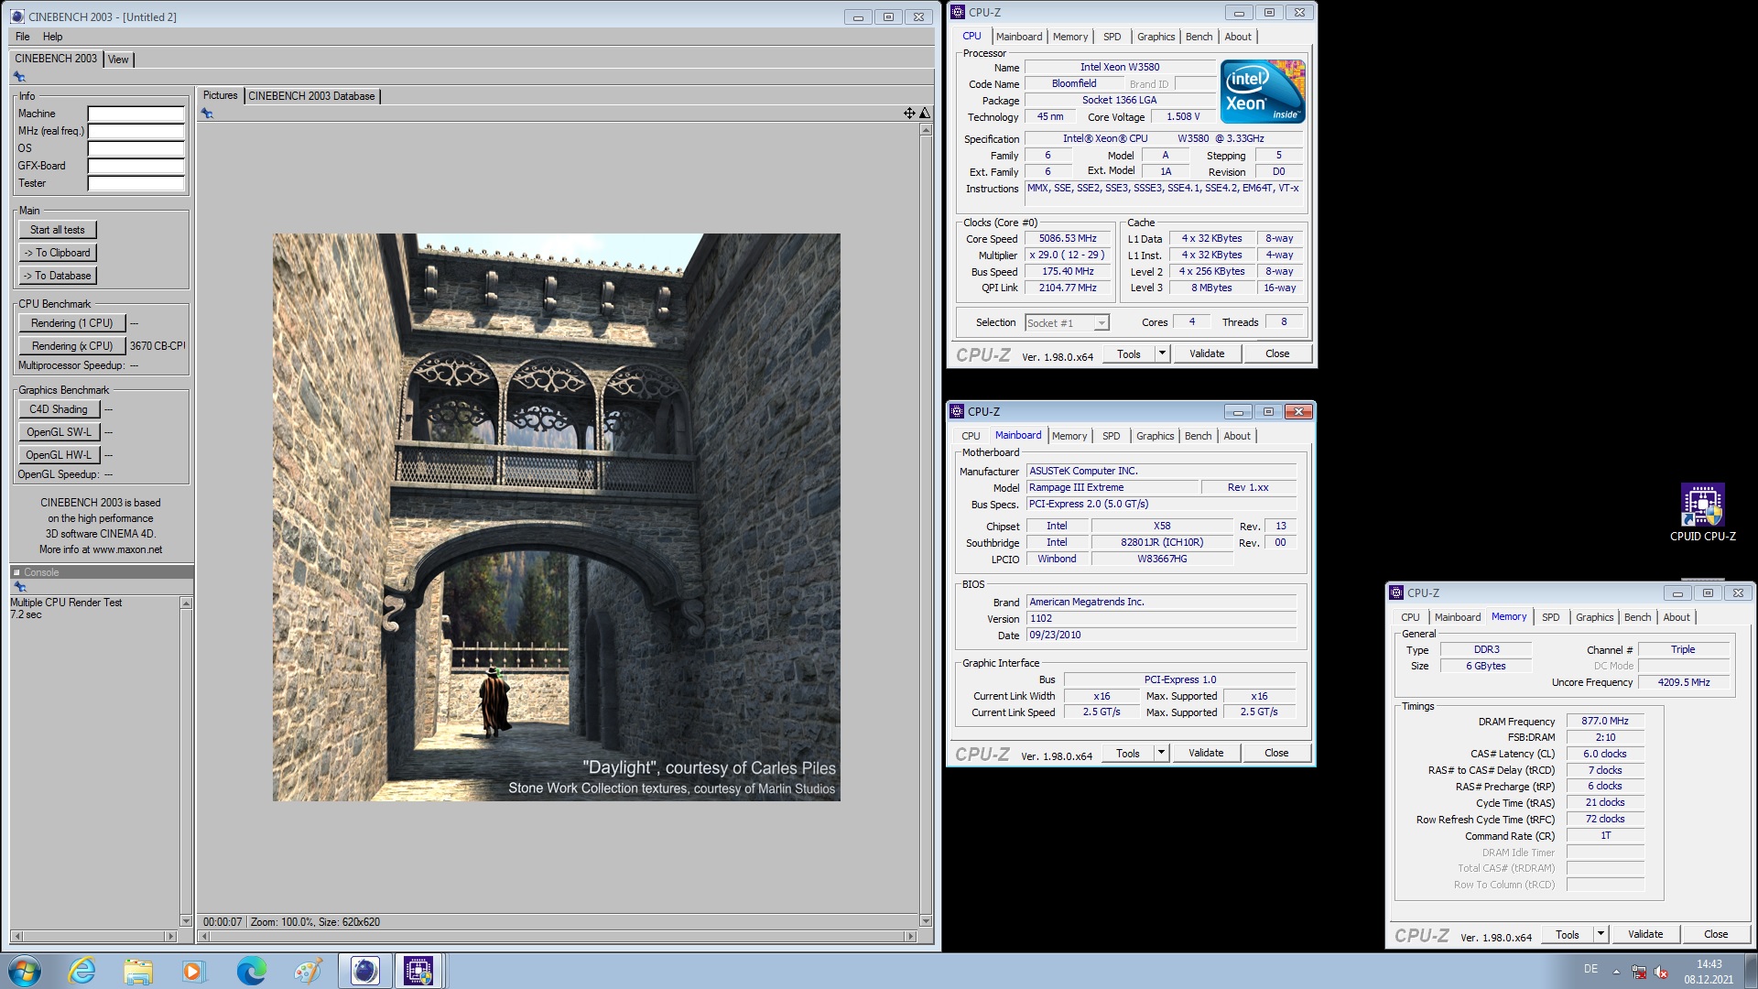This screenshot has width=1758, height=989.
Task: Open the Paint taskbar icon
Action: 308,971
